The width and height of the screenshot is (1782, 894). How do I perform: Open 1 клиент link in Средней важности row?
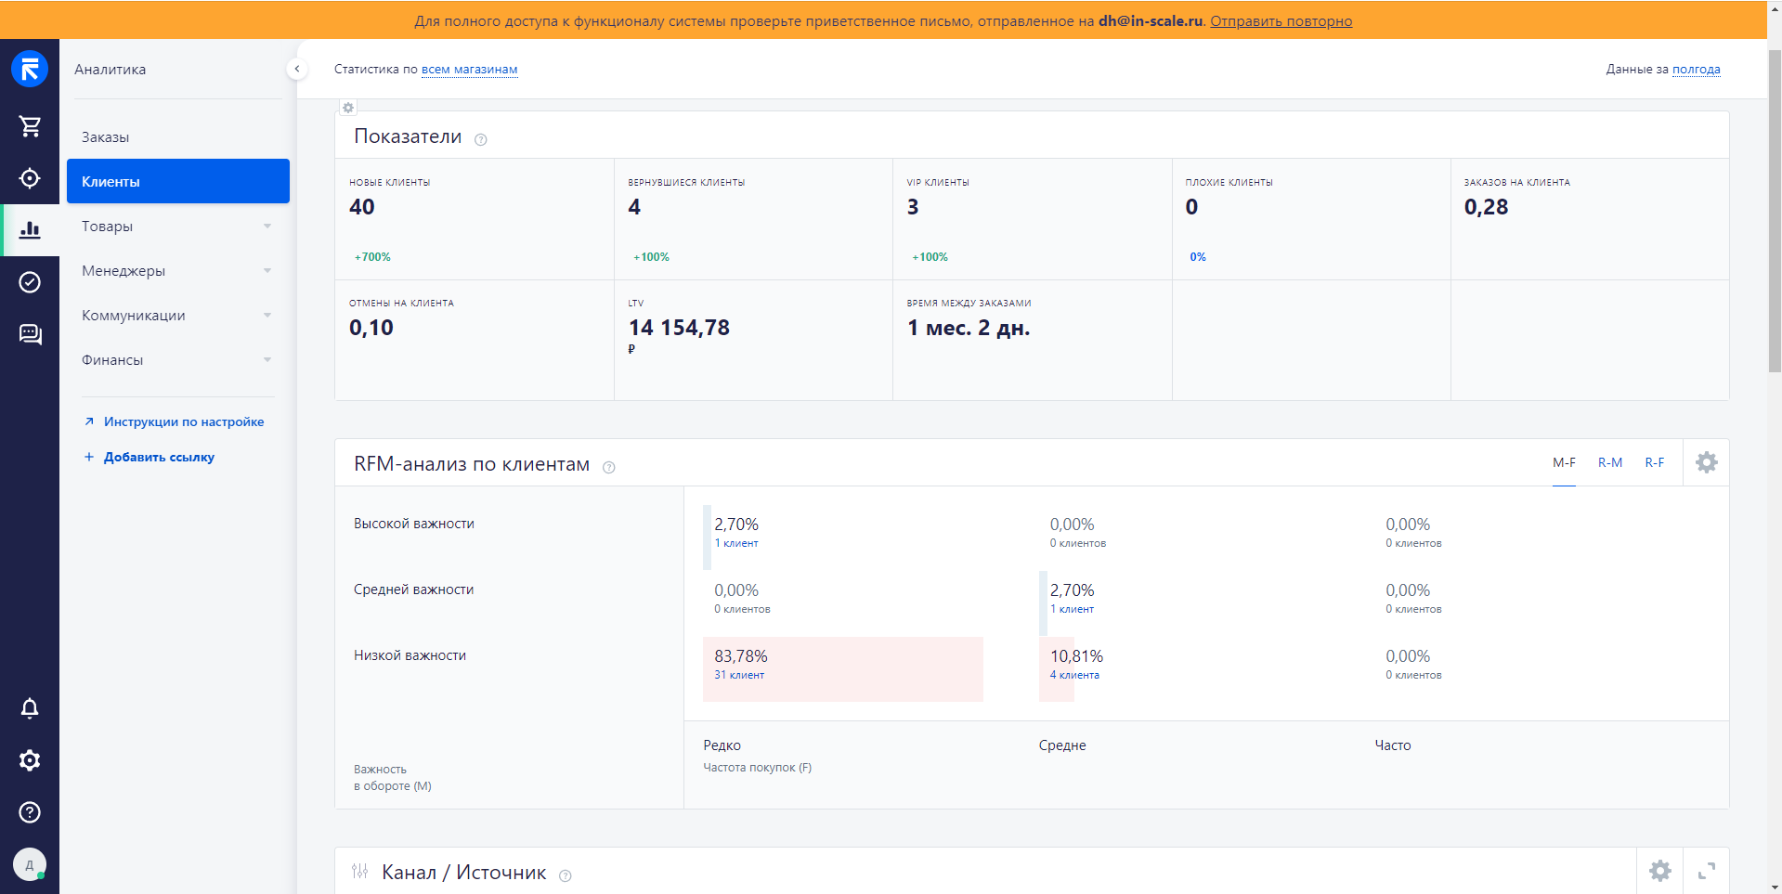[1073, 609]
